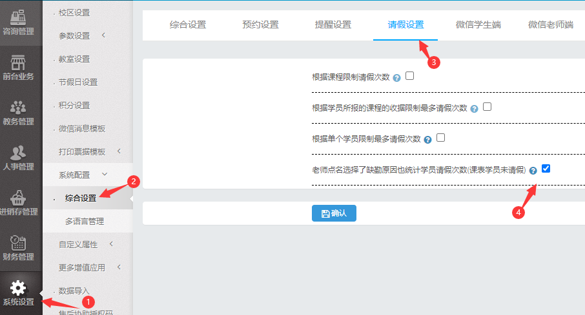Switch to 微信老师端 tab
Screen dimensions: 585x315
(x=551, y=25)
